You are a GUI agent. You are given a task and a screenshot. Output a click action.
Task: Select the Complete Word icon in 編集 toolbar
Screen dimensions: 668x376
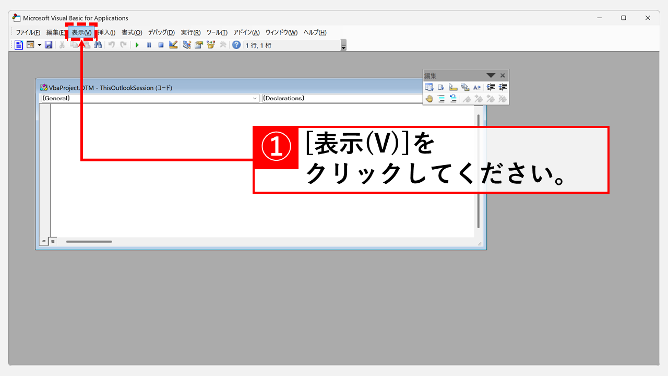pyautogui.click(x=476, y=87)
